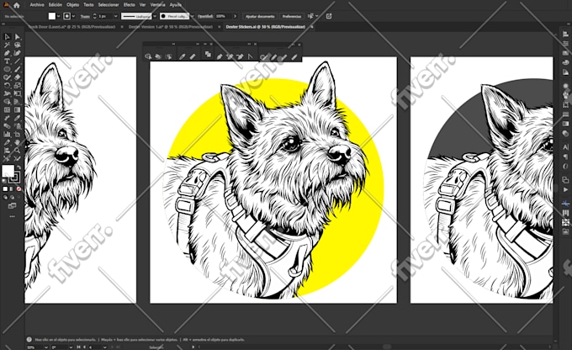Open the Edición menu
Screen dimensions: 572x350
point(56,5)
